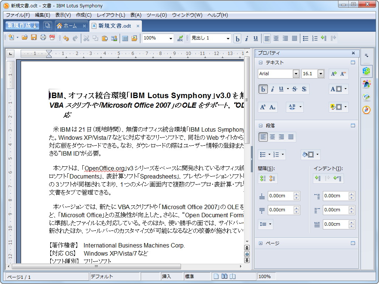Expand the ページ section
The image size is (379, 284).
pyautogui.click(x=260, y=243)
